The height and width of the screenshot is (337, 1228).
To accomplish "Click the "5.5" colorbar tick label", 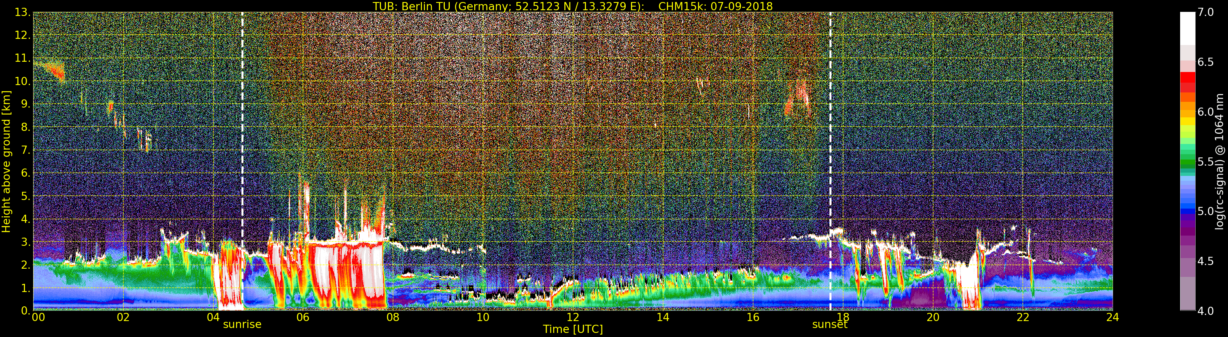I will 1205,162.
